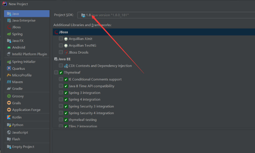Viewport: 255px width, 153px height.
Task: Click the Quarkus icon
Action: pyautogui.click(x=9, y=68)
